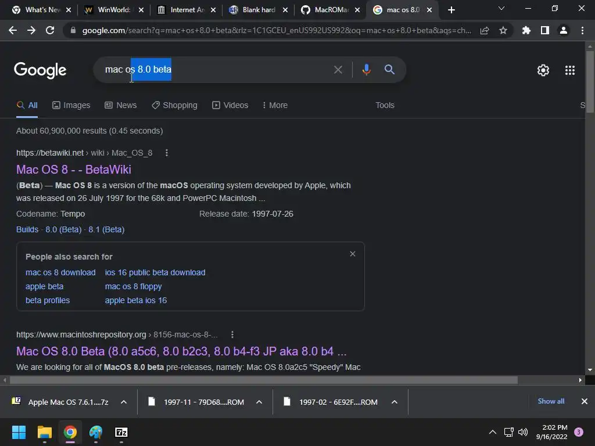The image size is (595, 446).
Task: Show all downloads
Action: click(551, 401)
